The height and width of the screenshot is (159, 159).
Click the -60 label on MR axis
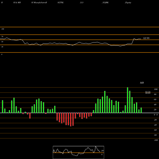(155, 130)
